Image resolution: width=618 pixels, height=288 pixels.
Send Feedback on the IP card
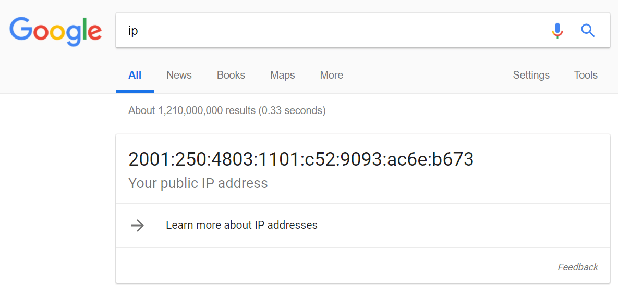(578, 267)
